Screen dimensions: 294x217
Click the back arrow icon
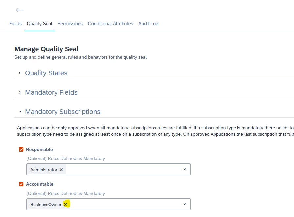(20, 10)
